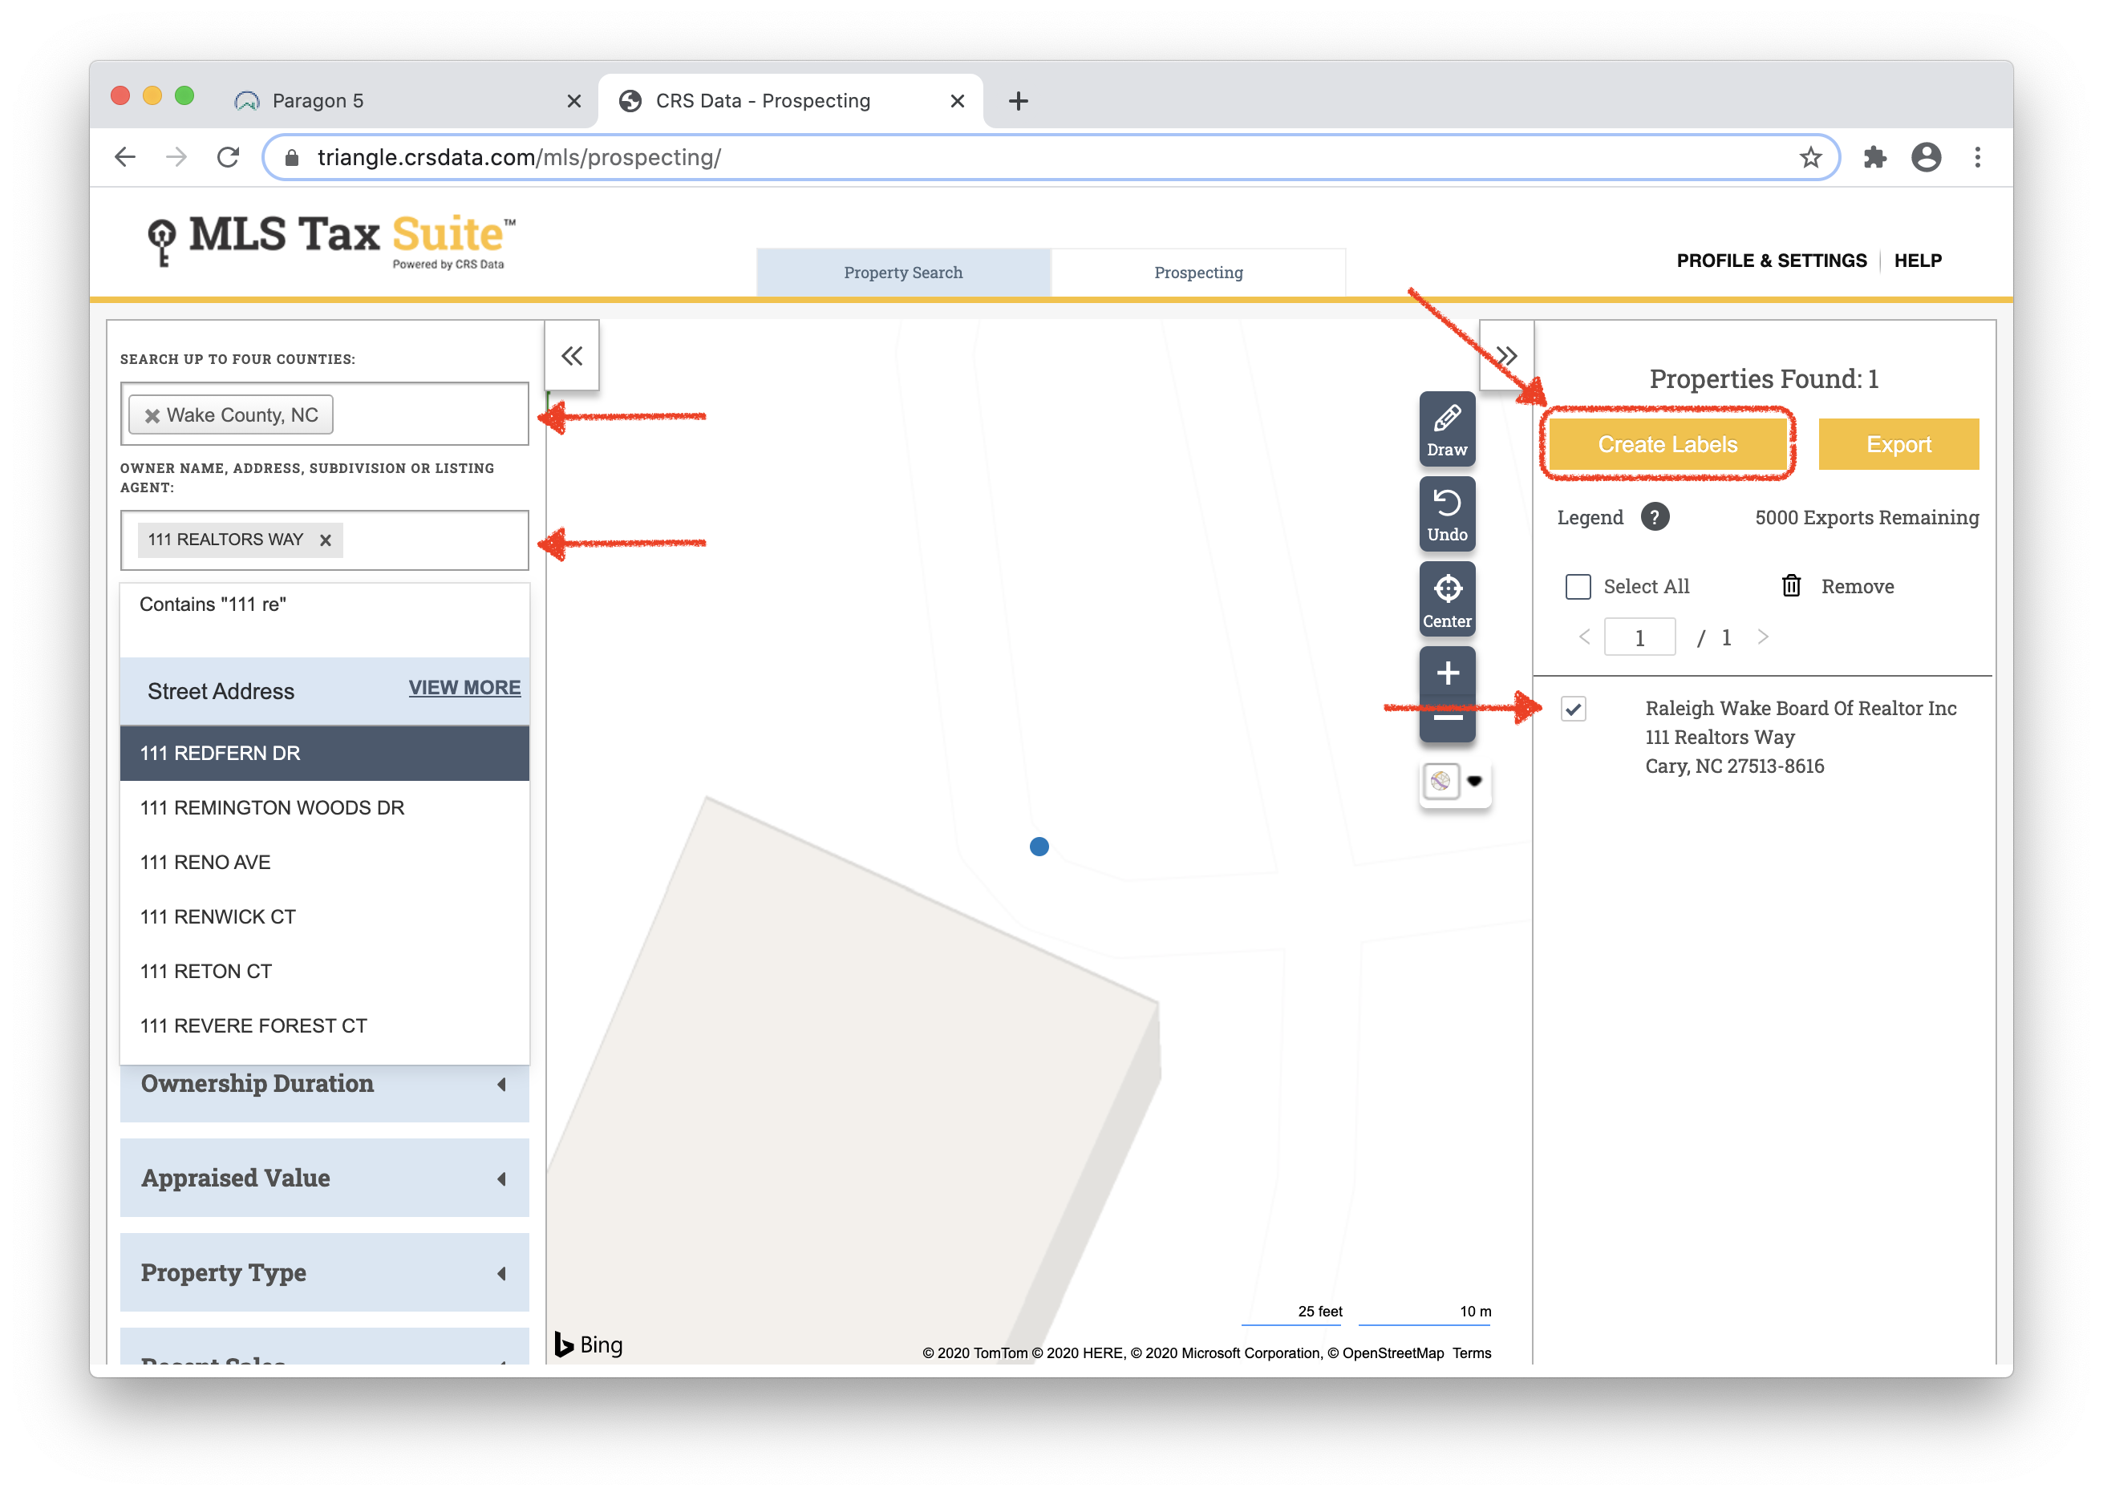Collapse the right results panel
The height and width of the screenshot is (1496, 2103).
pyautogui.click(x=1505, y=356)
